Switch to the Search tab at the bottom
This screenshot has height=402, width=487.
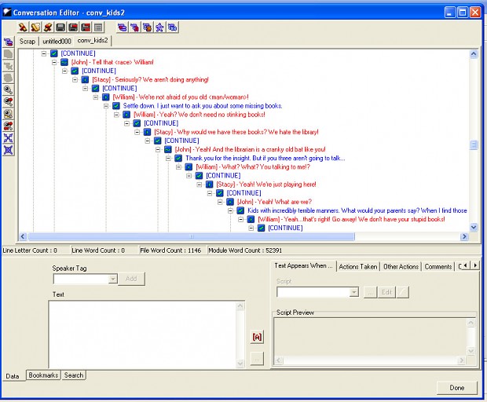[74, 375]
